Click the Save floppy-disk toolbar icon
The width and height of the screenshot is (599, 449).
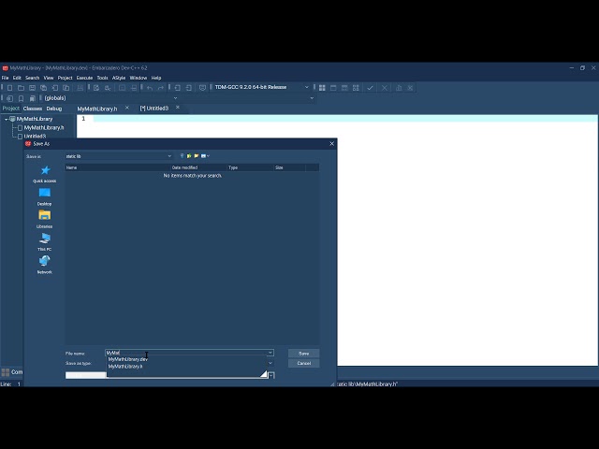click(32, 88)
